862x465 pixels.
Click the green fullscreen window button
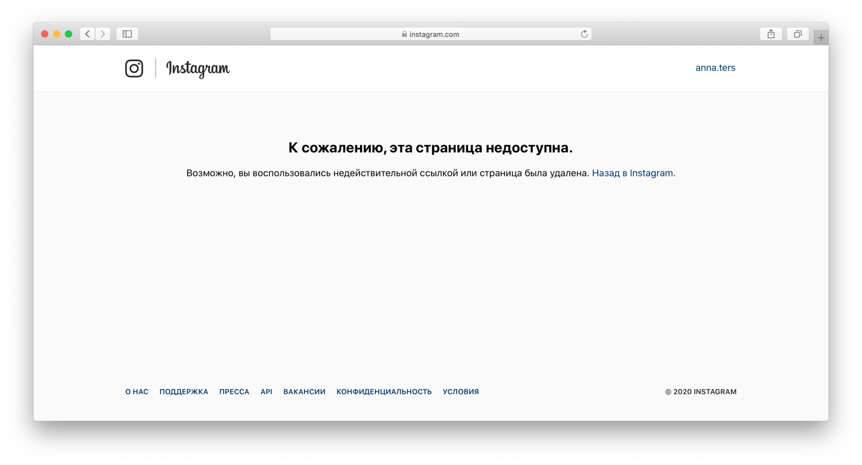[x=69, y=34]
